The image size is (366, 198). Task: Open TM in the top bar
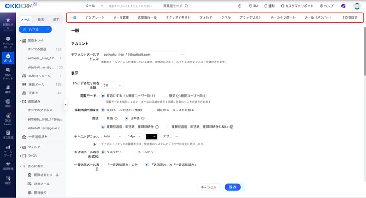click(253, 6)
